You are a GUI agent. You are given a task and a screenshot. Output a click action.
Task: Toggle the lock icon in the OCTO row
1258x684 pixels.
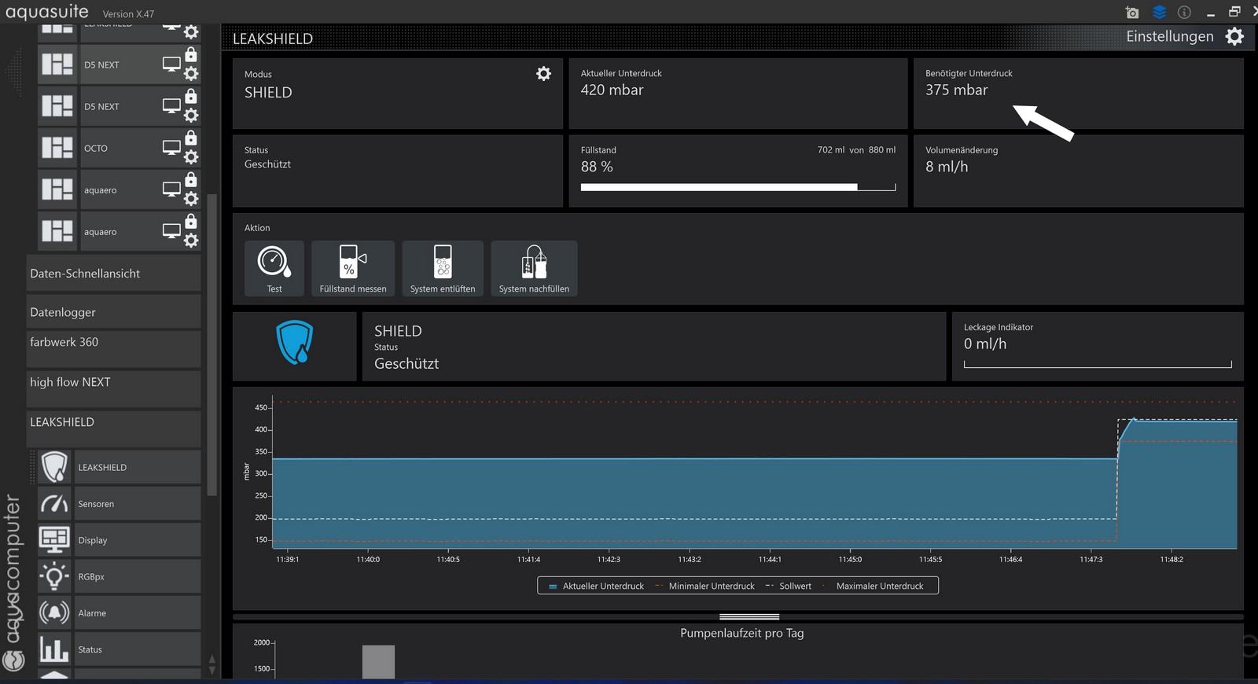(x=191, y=138)
